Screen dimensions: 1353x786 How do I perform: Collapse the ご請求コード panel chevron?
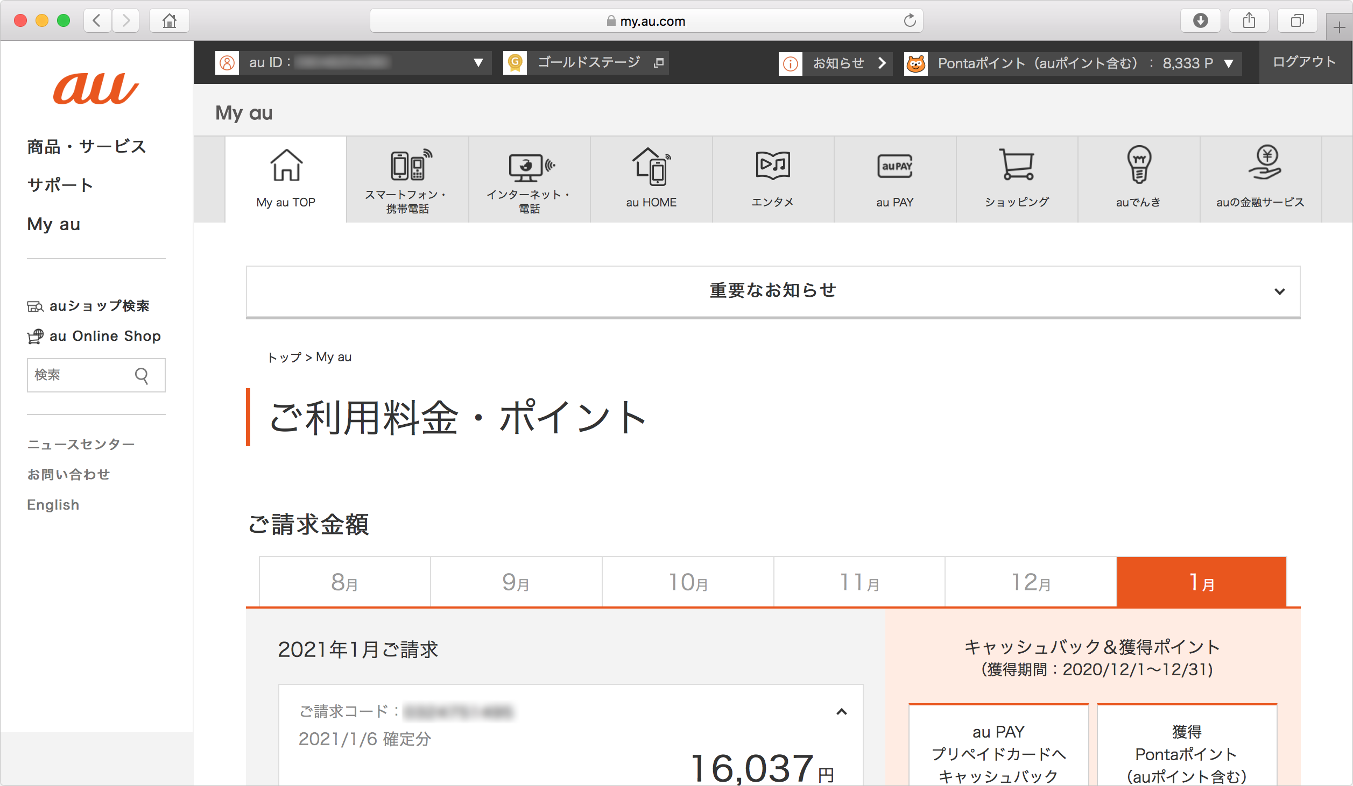pos(842,712)
